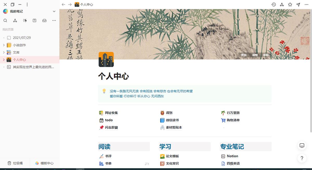The image size is (312, 170).
Task: Click the building emoji page icon
Action: (x=106, y=59)
